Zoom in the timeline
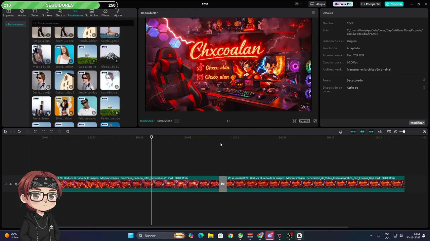This screenshot has width=430, height=241. (424, 132)
